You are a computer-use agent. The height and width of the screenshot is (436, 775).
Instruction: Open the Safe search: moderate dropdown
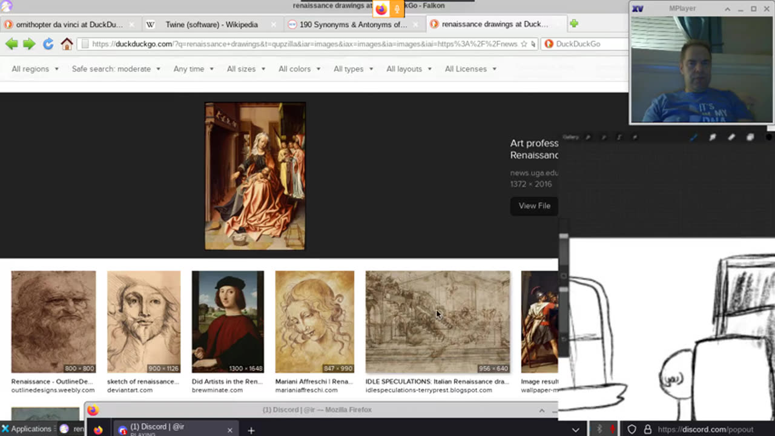tap(116, 69)
